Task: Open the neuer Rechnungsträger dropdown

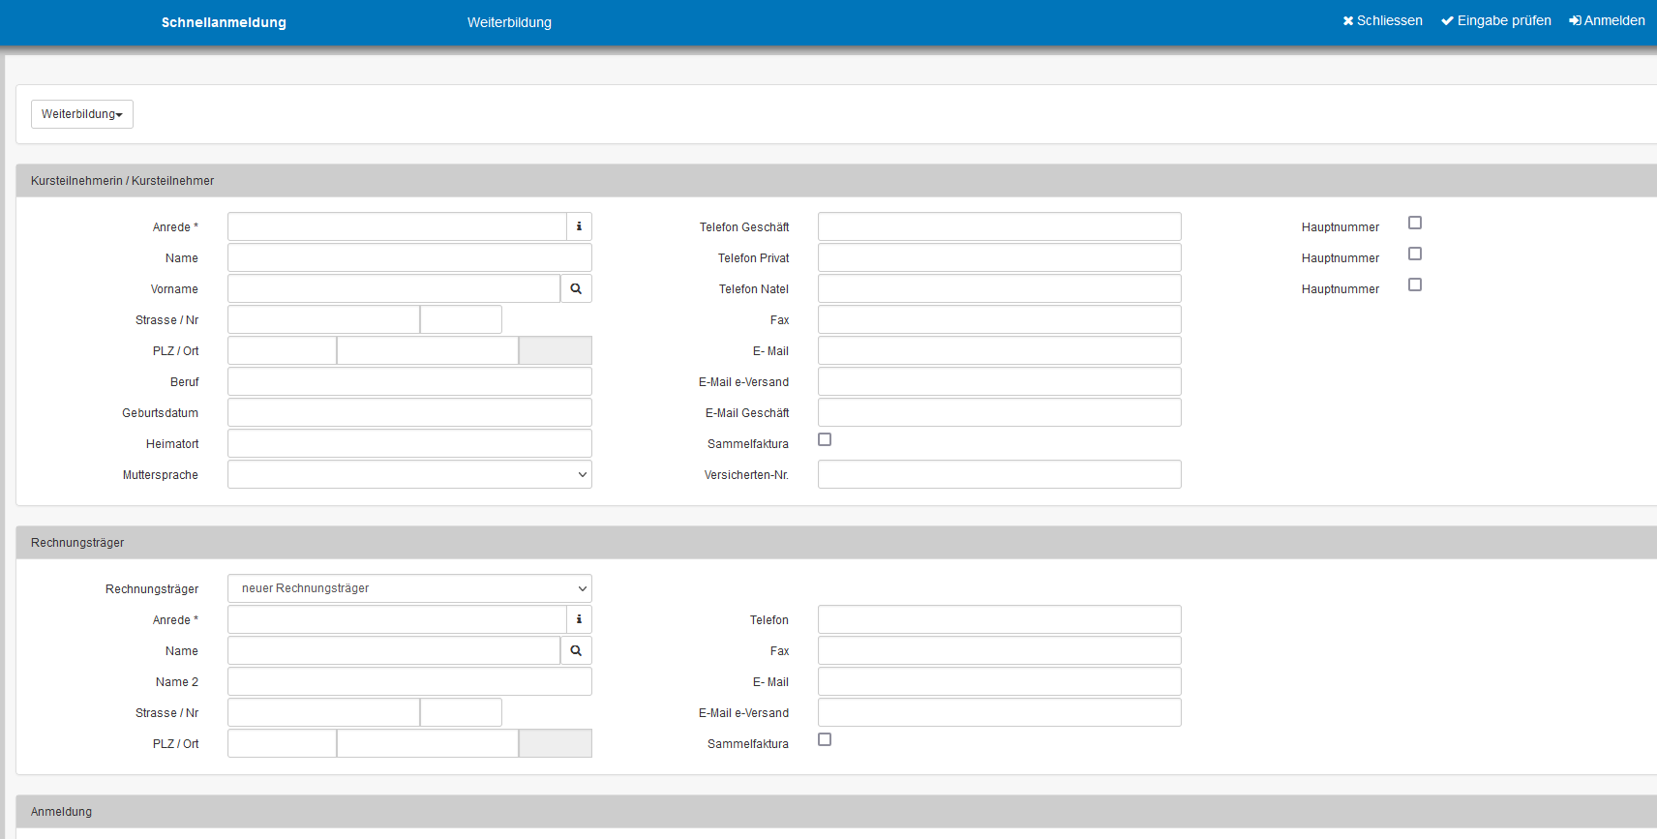Action: point(409,588)
